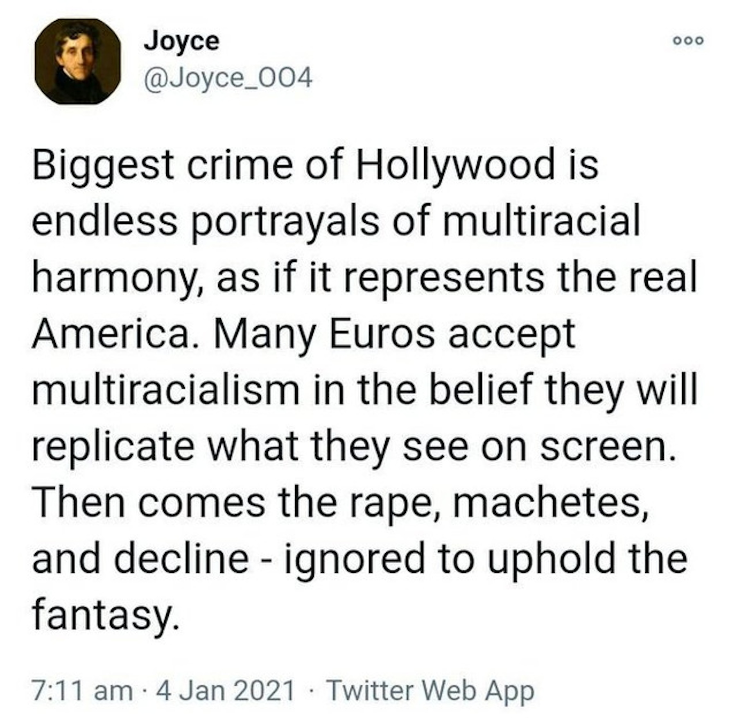Open Joyce's profile picture avatar
Image resolution: width=737 pixels, height=723 pixels.
pyautogui.click(x=77, y=61)
